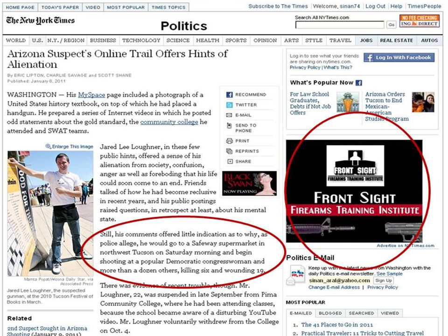Click the search Go button

click(x=392, y=25)
